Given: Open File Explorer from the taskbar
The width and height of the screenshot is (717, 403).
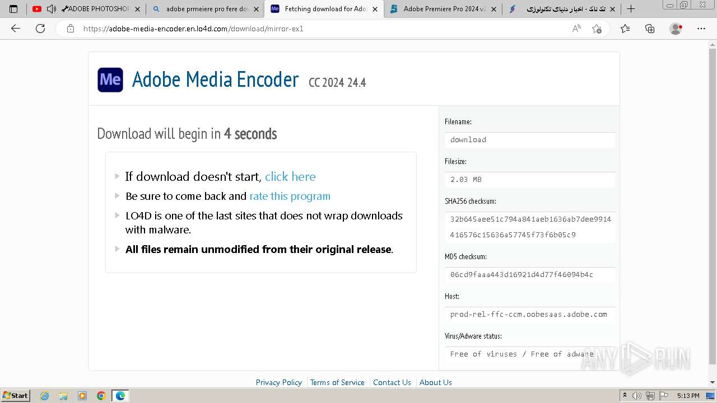Looking at the screenshot, I should [63, 396].
